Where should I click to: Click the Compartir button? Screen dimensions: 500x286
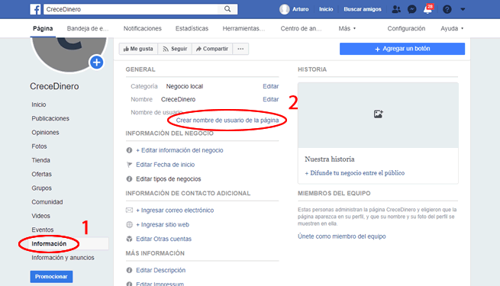point(212,49)
